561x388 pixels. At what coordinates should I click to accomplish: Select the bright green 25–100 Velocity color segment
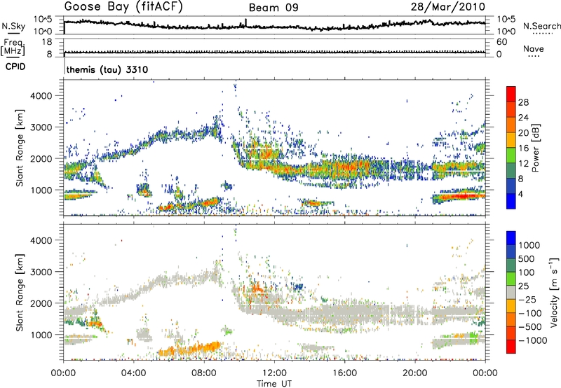point(511,279)
